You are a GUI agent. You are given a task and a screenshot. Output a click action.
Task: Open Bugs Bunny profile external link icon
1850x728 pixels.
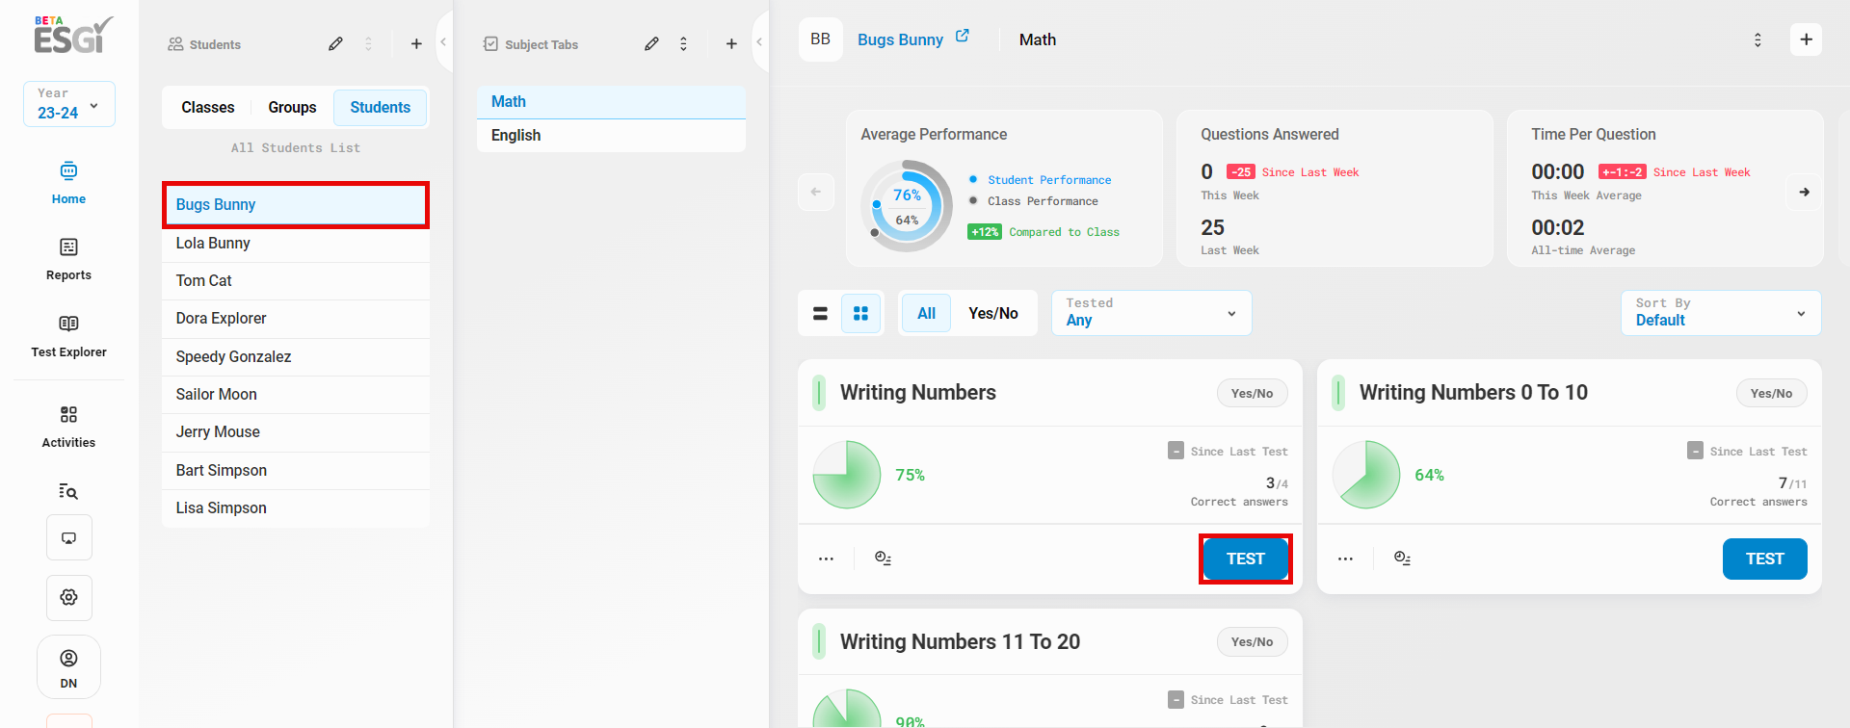[x=962, y=37]
